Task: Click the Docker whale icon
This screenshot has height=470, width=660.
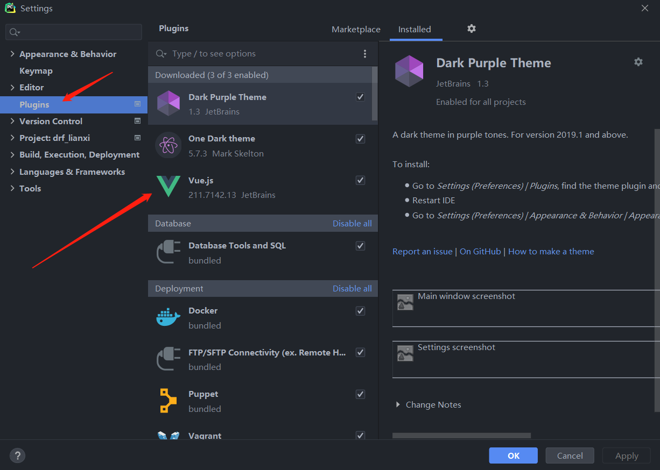Action: click(168, 317)
